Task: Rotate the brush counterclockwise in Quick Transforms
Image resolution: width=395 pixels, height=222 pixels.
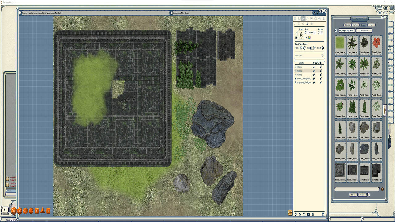Action: tap(301, 48)
